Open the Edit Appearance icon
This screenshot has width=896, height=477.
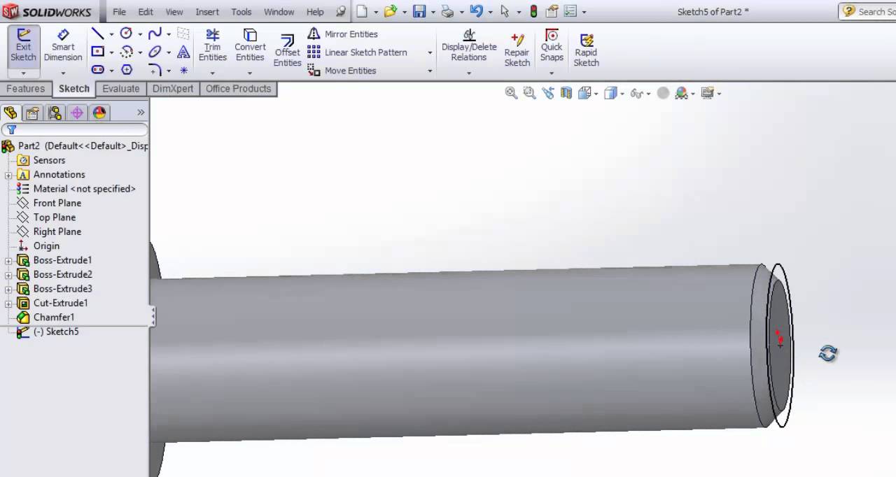pos(663,93)
